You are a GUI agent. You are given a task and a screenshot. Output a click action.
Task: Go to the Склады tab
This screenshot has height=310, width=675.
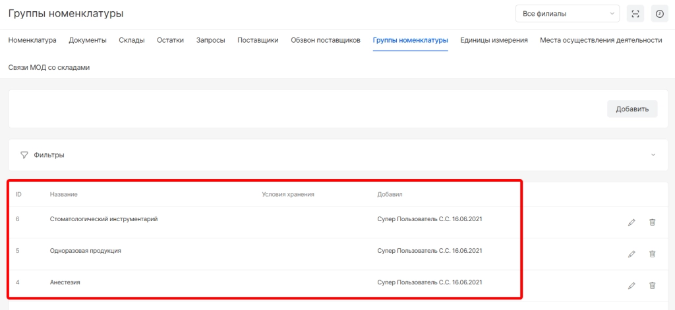point(132,40)
